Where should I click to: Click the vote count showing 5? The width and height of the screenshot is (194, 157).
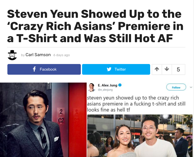click(178, 69)
